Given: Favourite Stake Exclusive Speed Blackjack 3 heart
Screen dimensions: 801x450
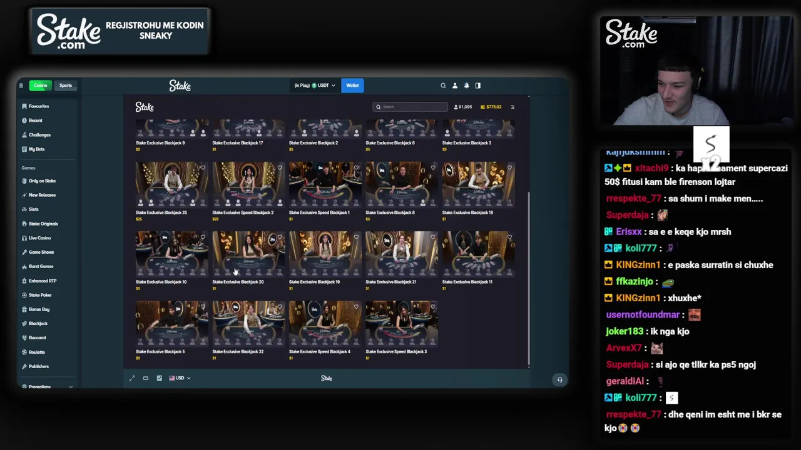Looking at the screenshot, I should pyautogui.click(x=433, y=307).
